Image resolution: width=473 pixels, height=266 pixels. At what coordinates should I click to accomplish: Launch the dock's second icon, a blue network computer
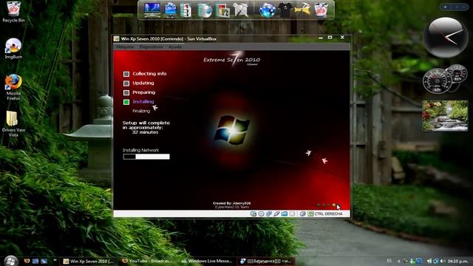coord(171,10)
